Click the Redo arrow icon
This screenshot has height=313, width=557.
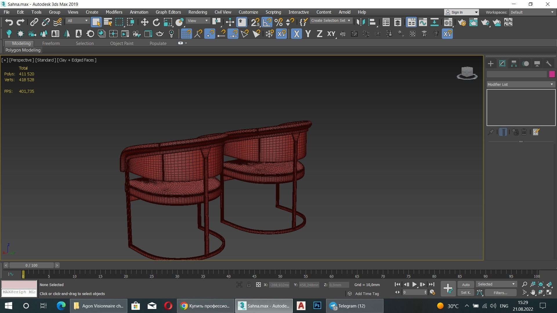[x=20, y=22]
